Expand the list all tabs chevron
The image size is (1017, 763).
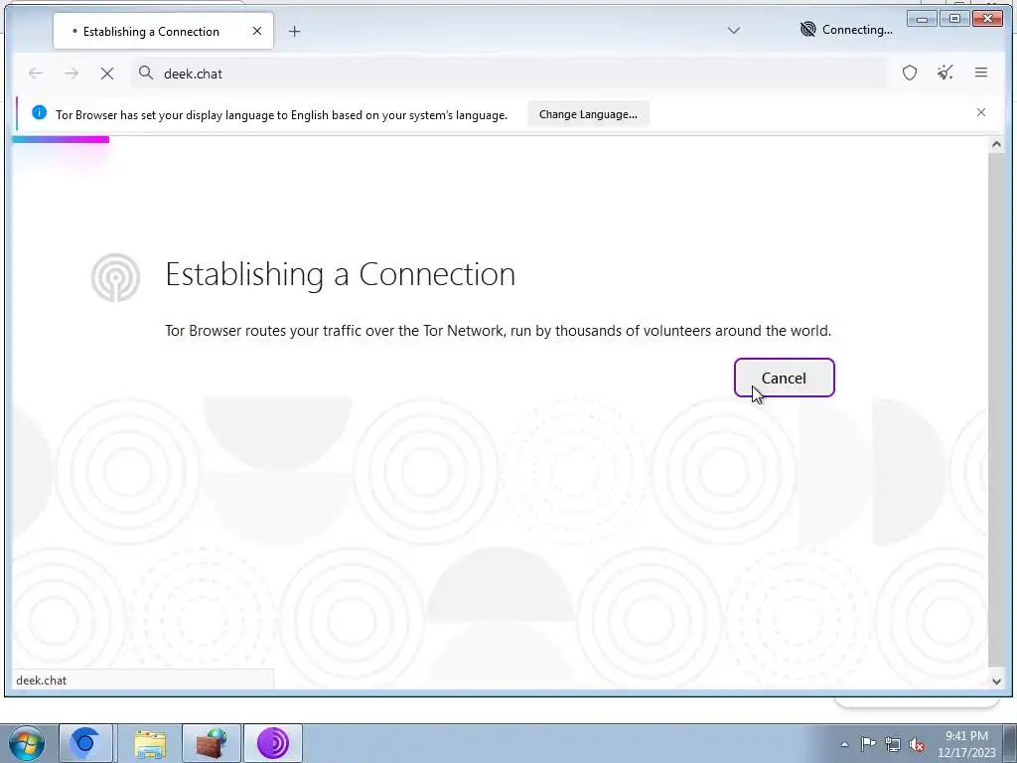click(x=734, y=31)
